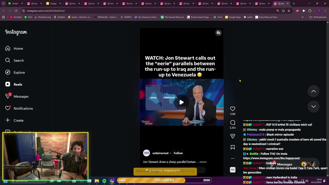
Task: Click the Notifications heart icon in sidebar
Action: click(8, 108)
